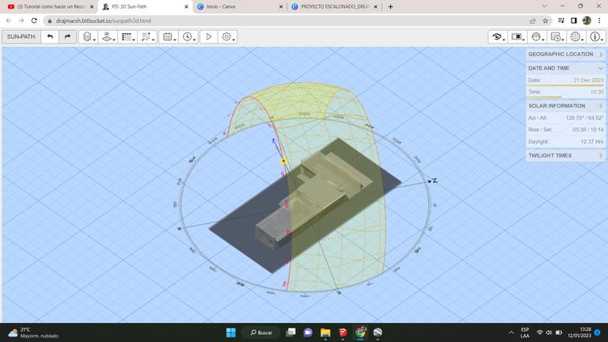Open the Chrome profile avatar
The image size is (608, 342).
[587, 21]
